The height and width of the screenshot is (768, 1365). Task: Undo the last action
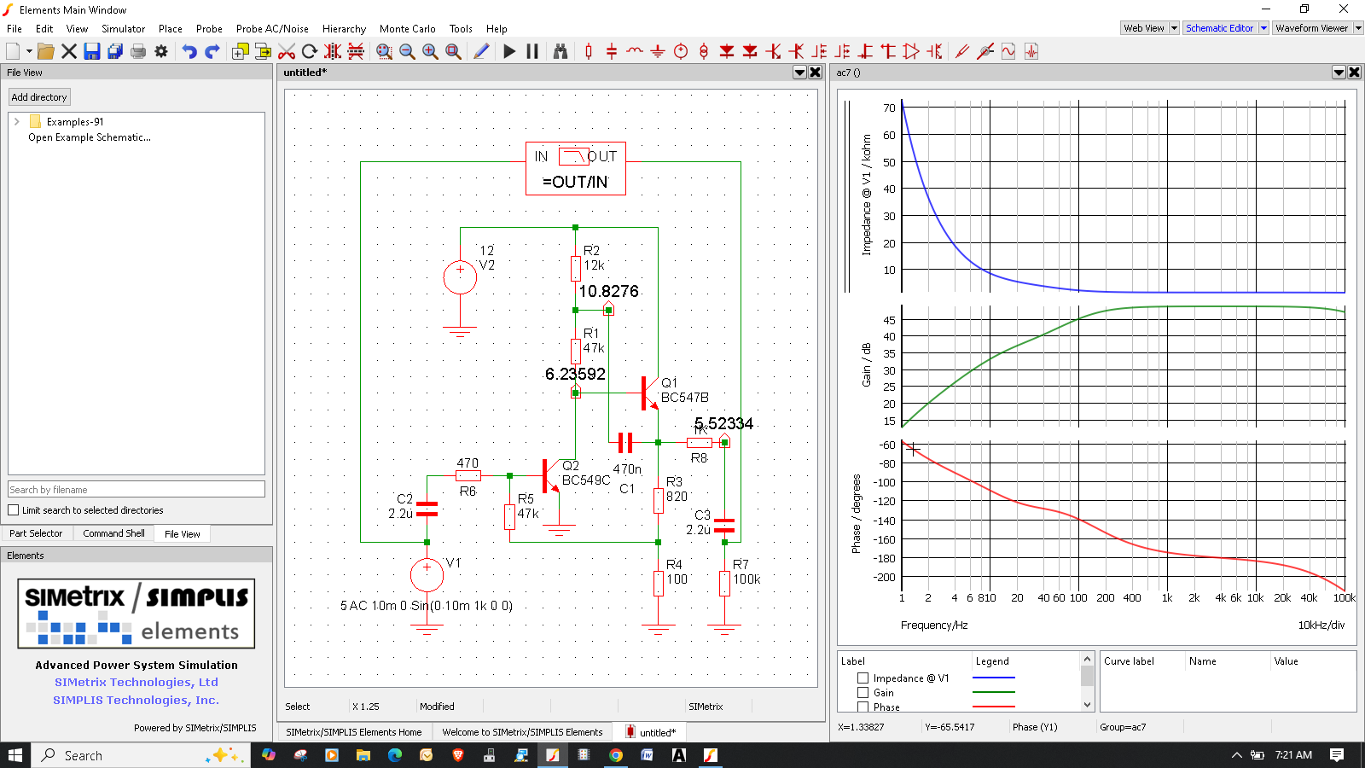point(189,51)
